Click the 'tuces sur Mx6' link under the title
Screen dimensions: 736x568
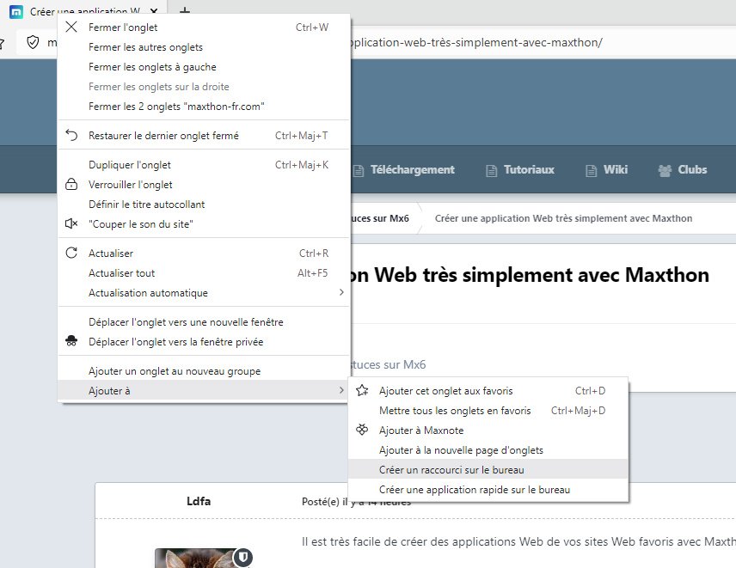coord(388,364)
